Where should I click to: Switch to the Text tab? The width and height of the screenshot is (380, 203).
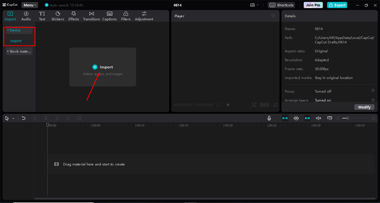tap(42, 16)
